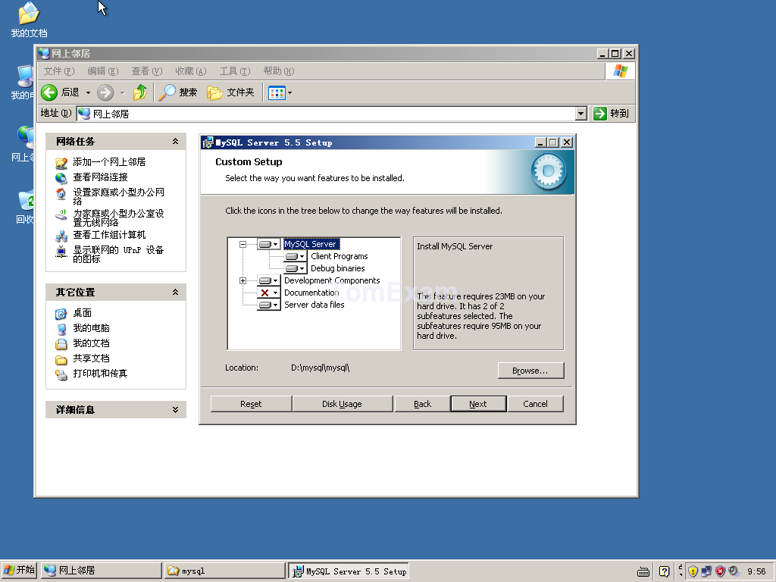Open 打印机和传真 in other places
This screenshot has height=582, width=776.
[100, 374]
